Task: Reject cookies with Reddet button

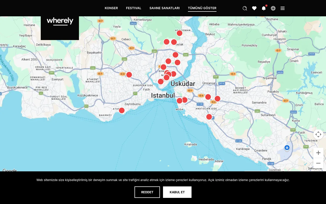Action: click(x=147, y=192)
